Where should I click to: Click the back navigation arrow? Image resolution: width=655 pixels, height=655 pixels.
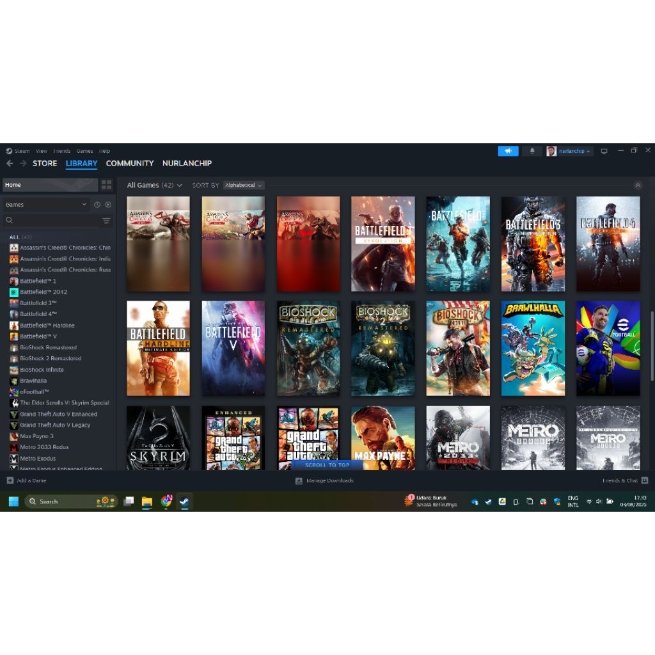[x=10, y=164]
